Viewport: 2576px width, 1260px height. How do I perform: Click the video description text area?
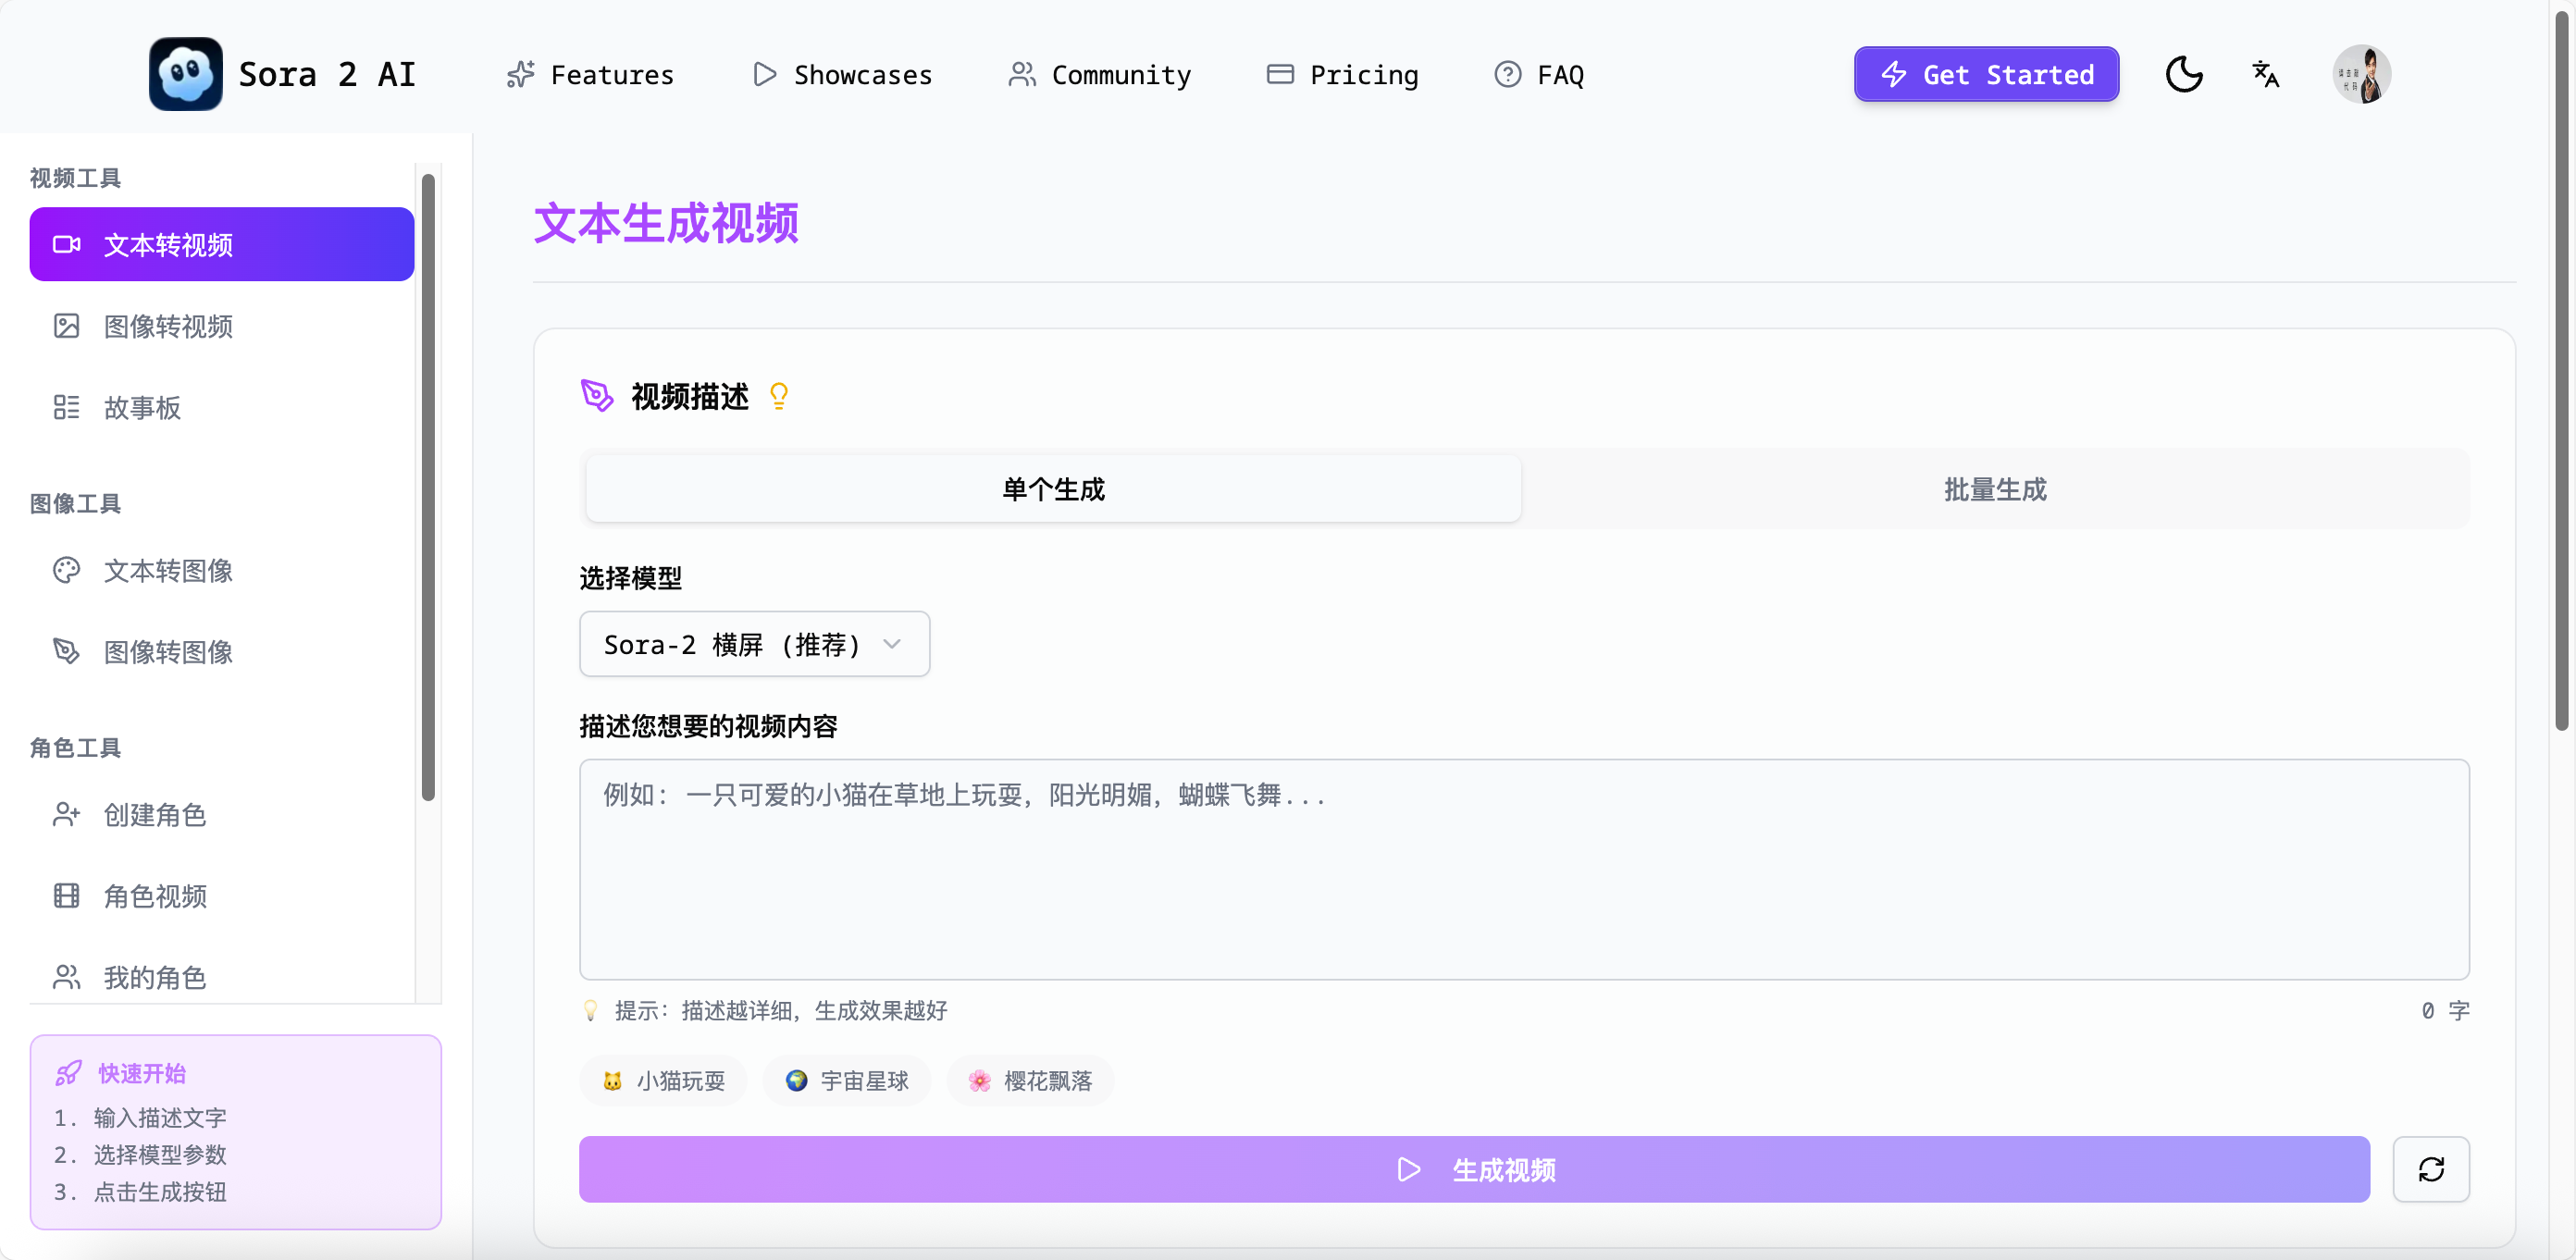tap(1525, 868)
